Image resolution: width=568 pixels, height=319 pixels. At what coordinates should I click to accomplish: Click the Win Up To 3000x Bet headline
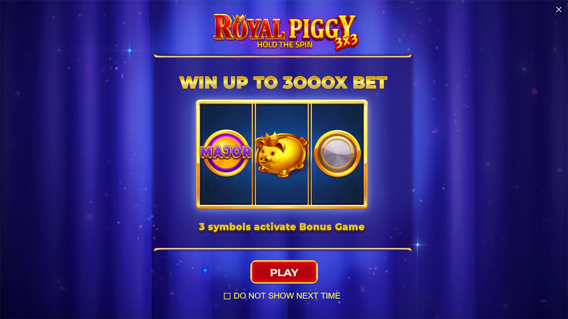click(x=283, y=83)
